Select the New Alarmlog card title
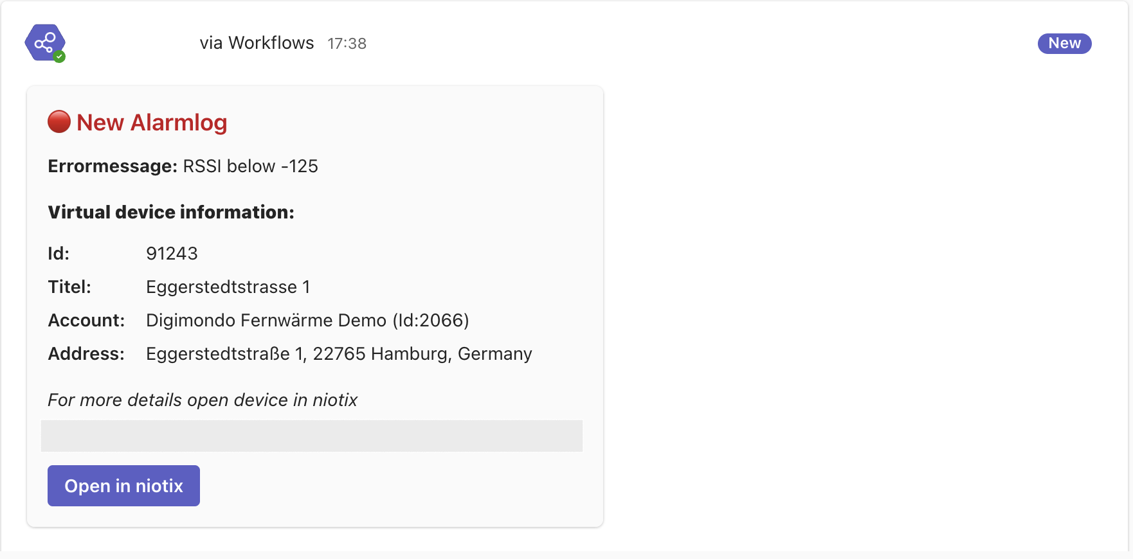1133x559 pixels. pos(152,122)
